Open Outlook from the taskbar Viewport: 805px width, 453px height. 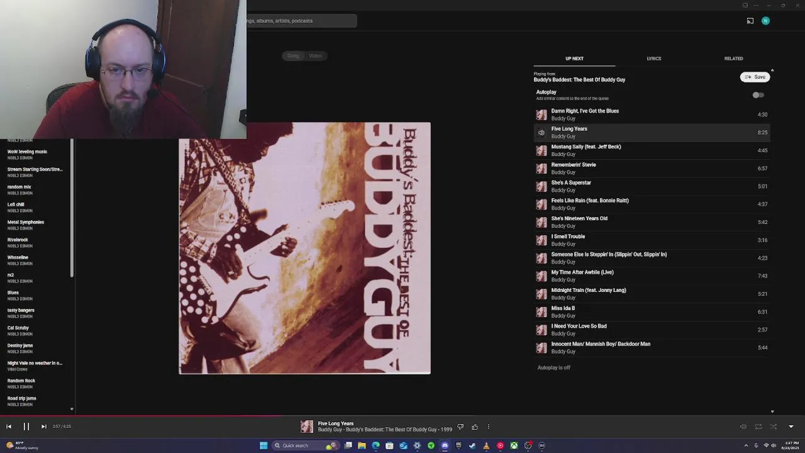point(403,445)
